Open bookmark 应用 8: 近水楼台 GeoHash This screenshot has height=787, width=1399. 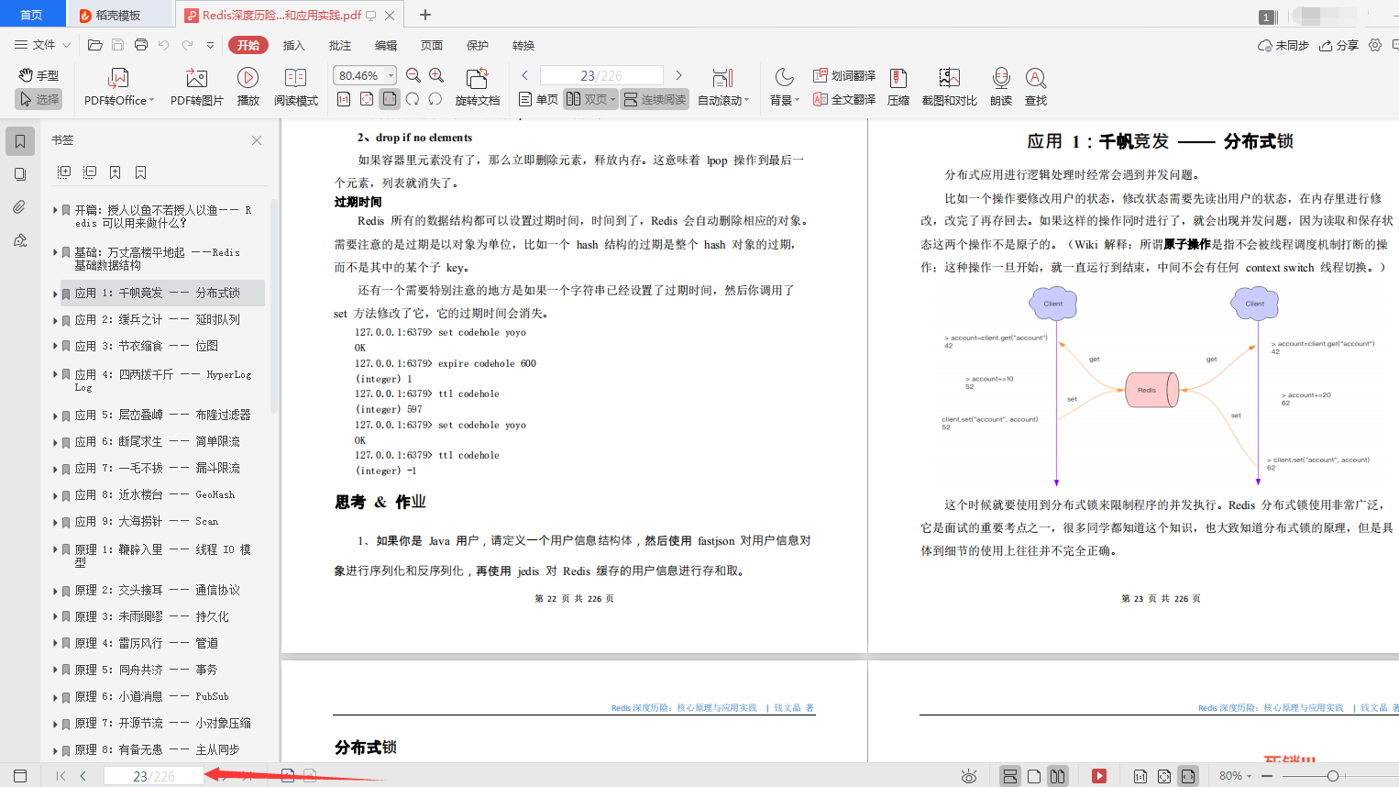click(156, 495)
